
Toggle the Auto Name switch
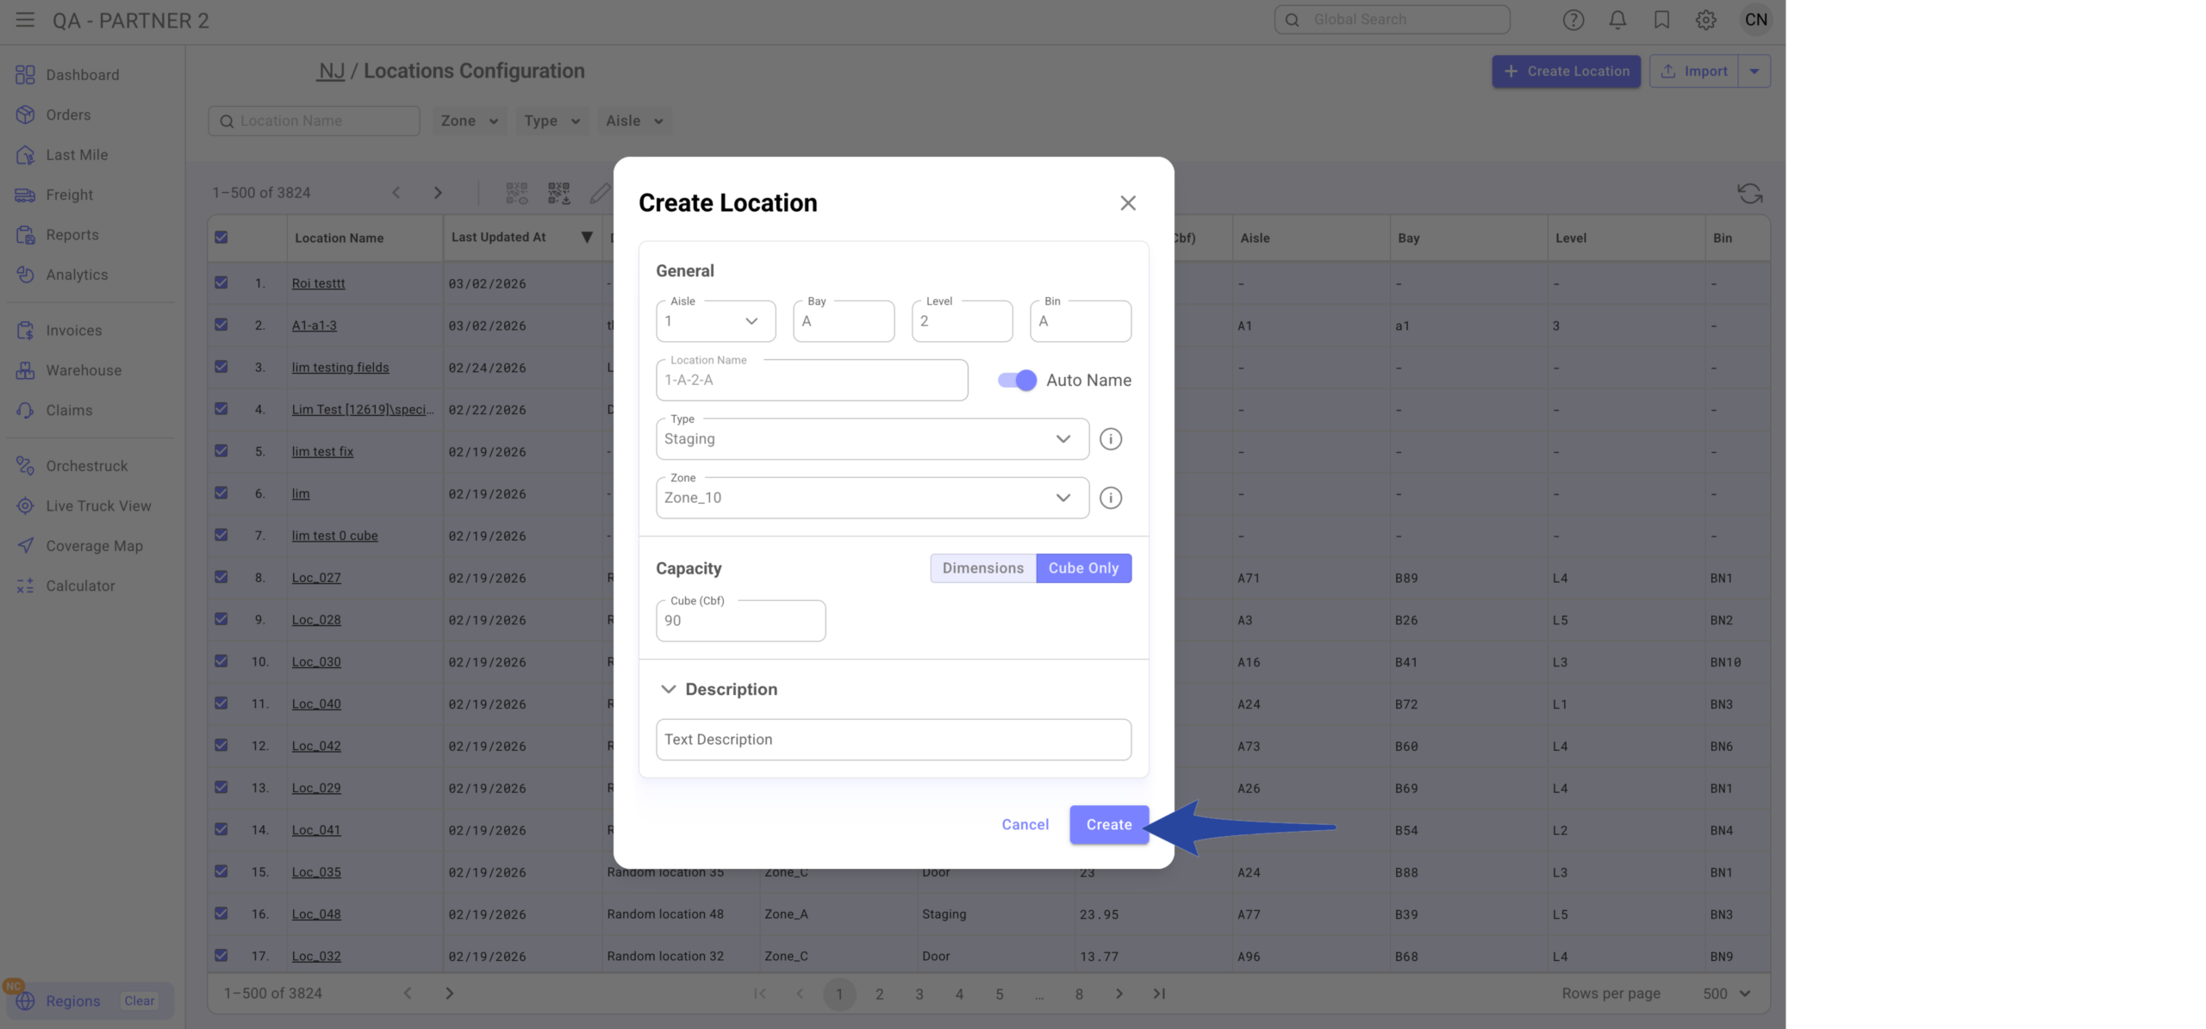pos(1017,380)
